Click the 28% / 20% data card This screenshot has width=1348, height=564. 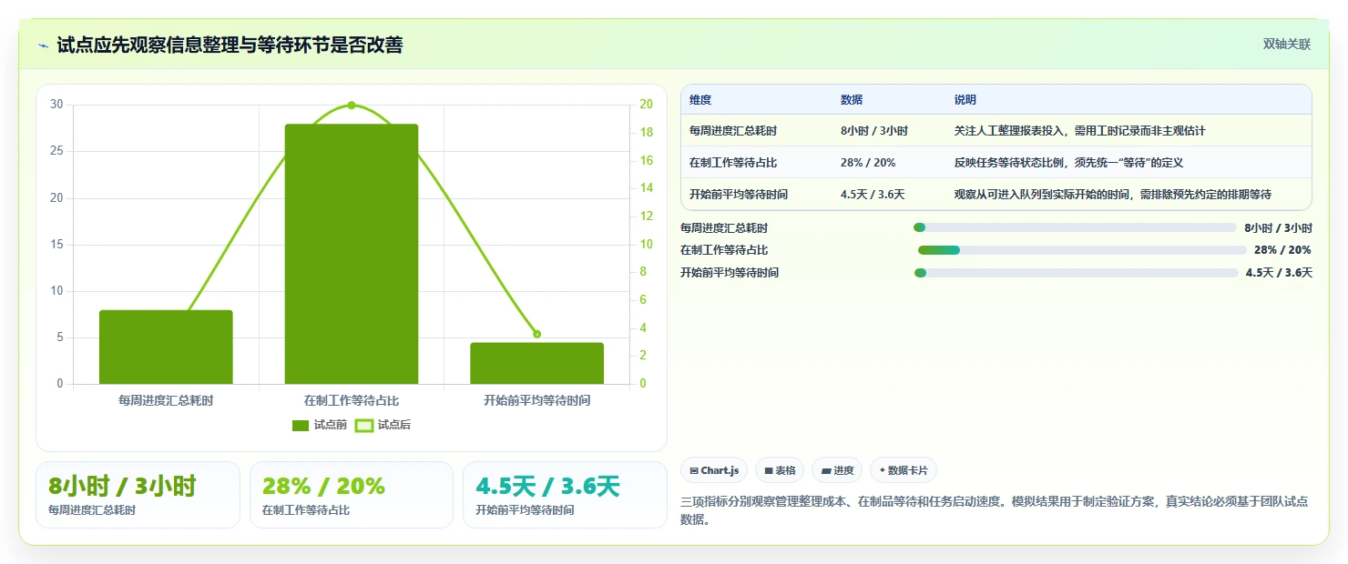352,495
